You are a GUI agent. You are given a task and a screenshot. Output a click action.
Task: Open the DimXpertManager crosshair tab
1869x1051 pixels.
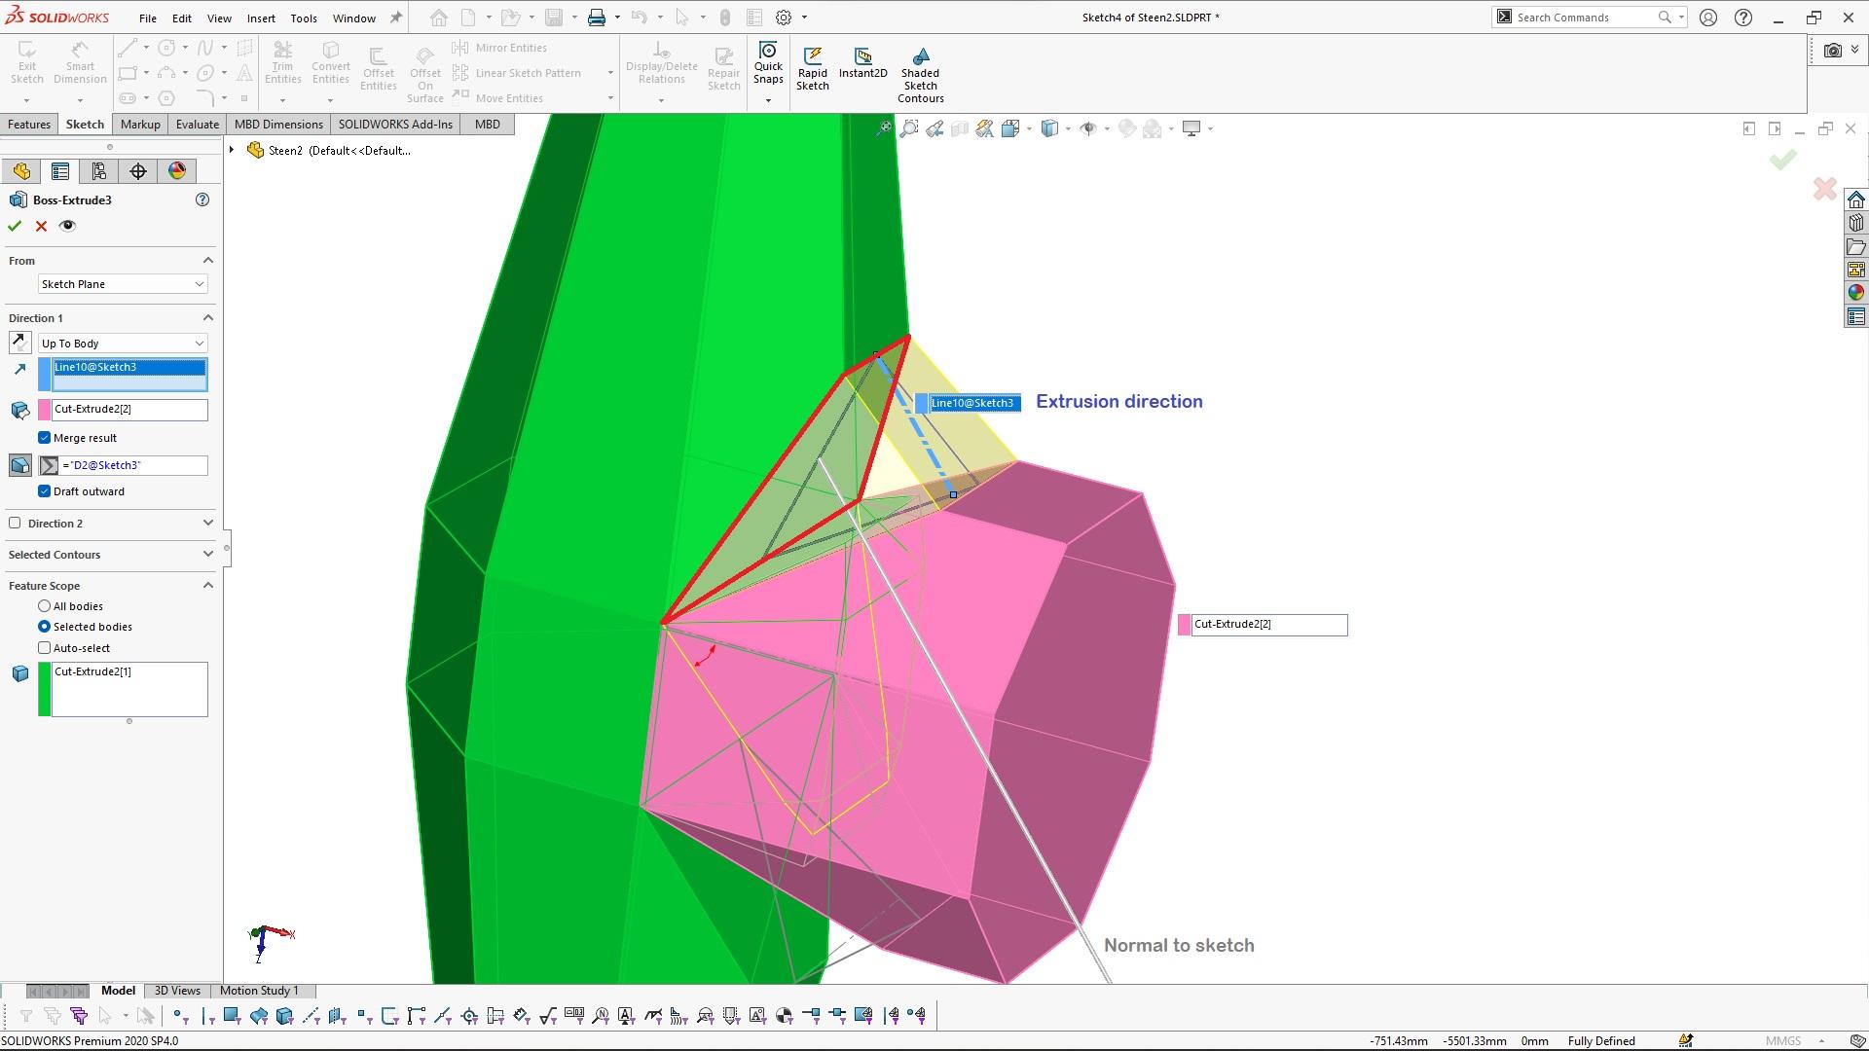point(138,171)
